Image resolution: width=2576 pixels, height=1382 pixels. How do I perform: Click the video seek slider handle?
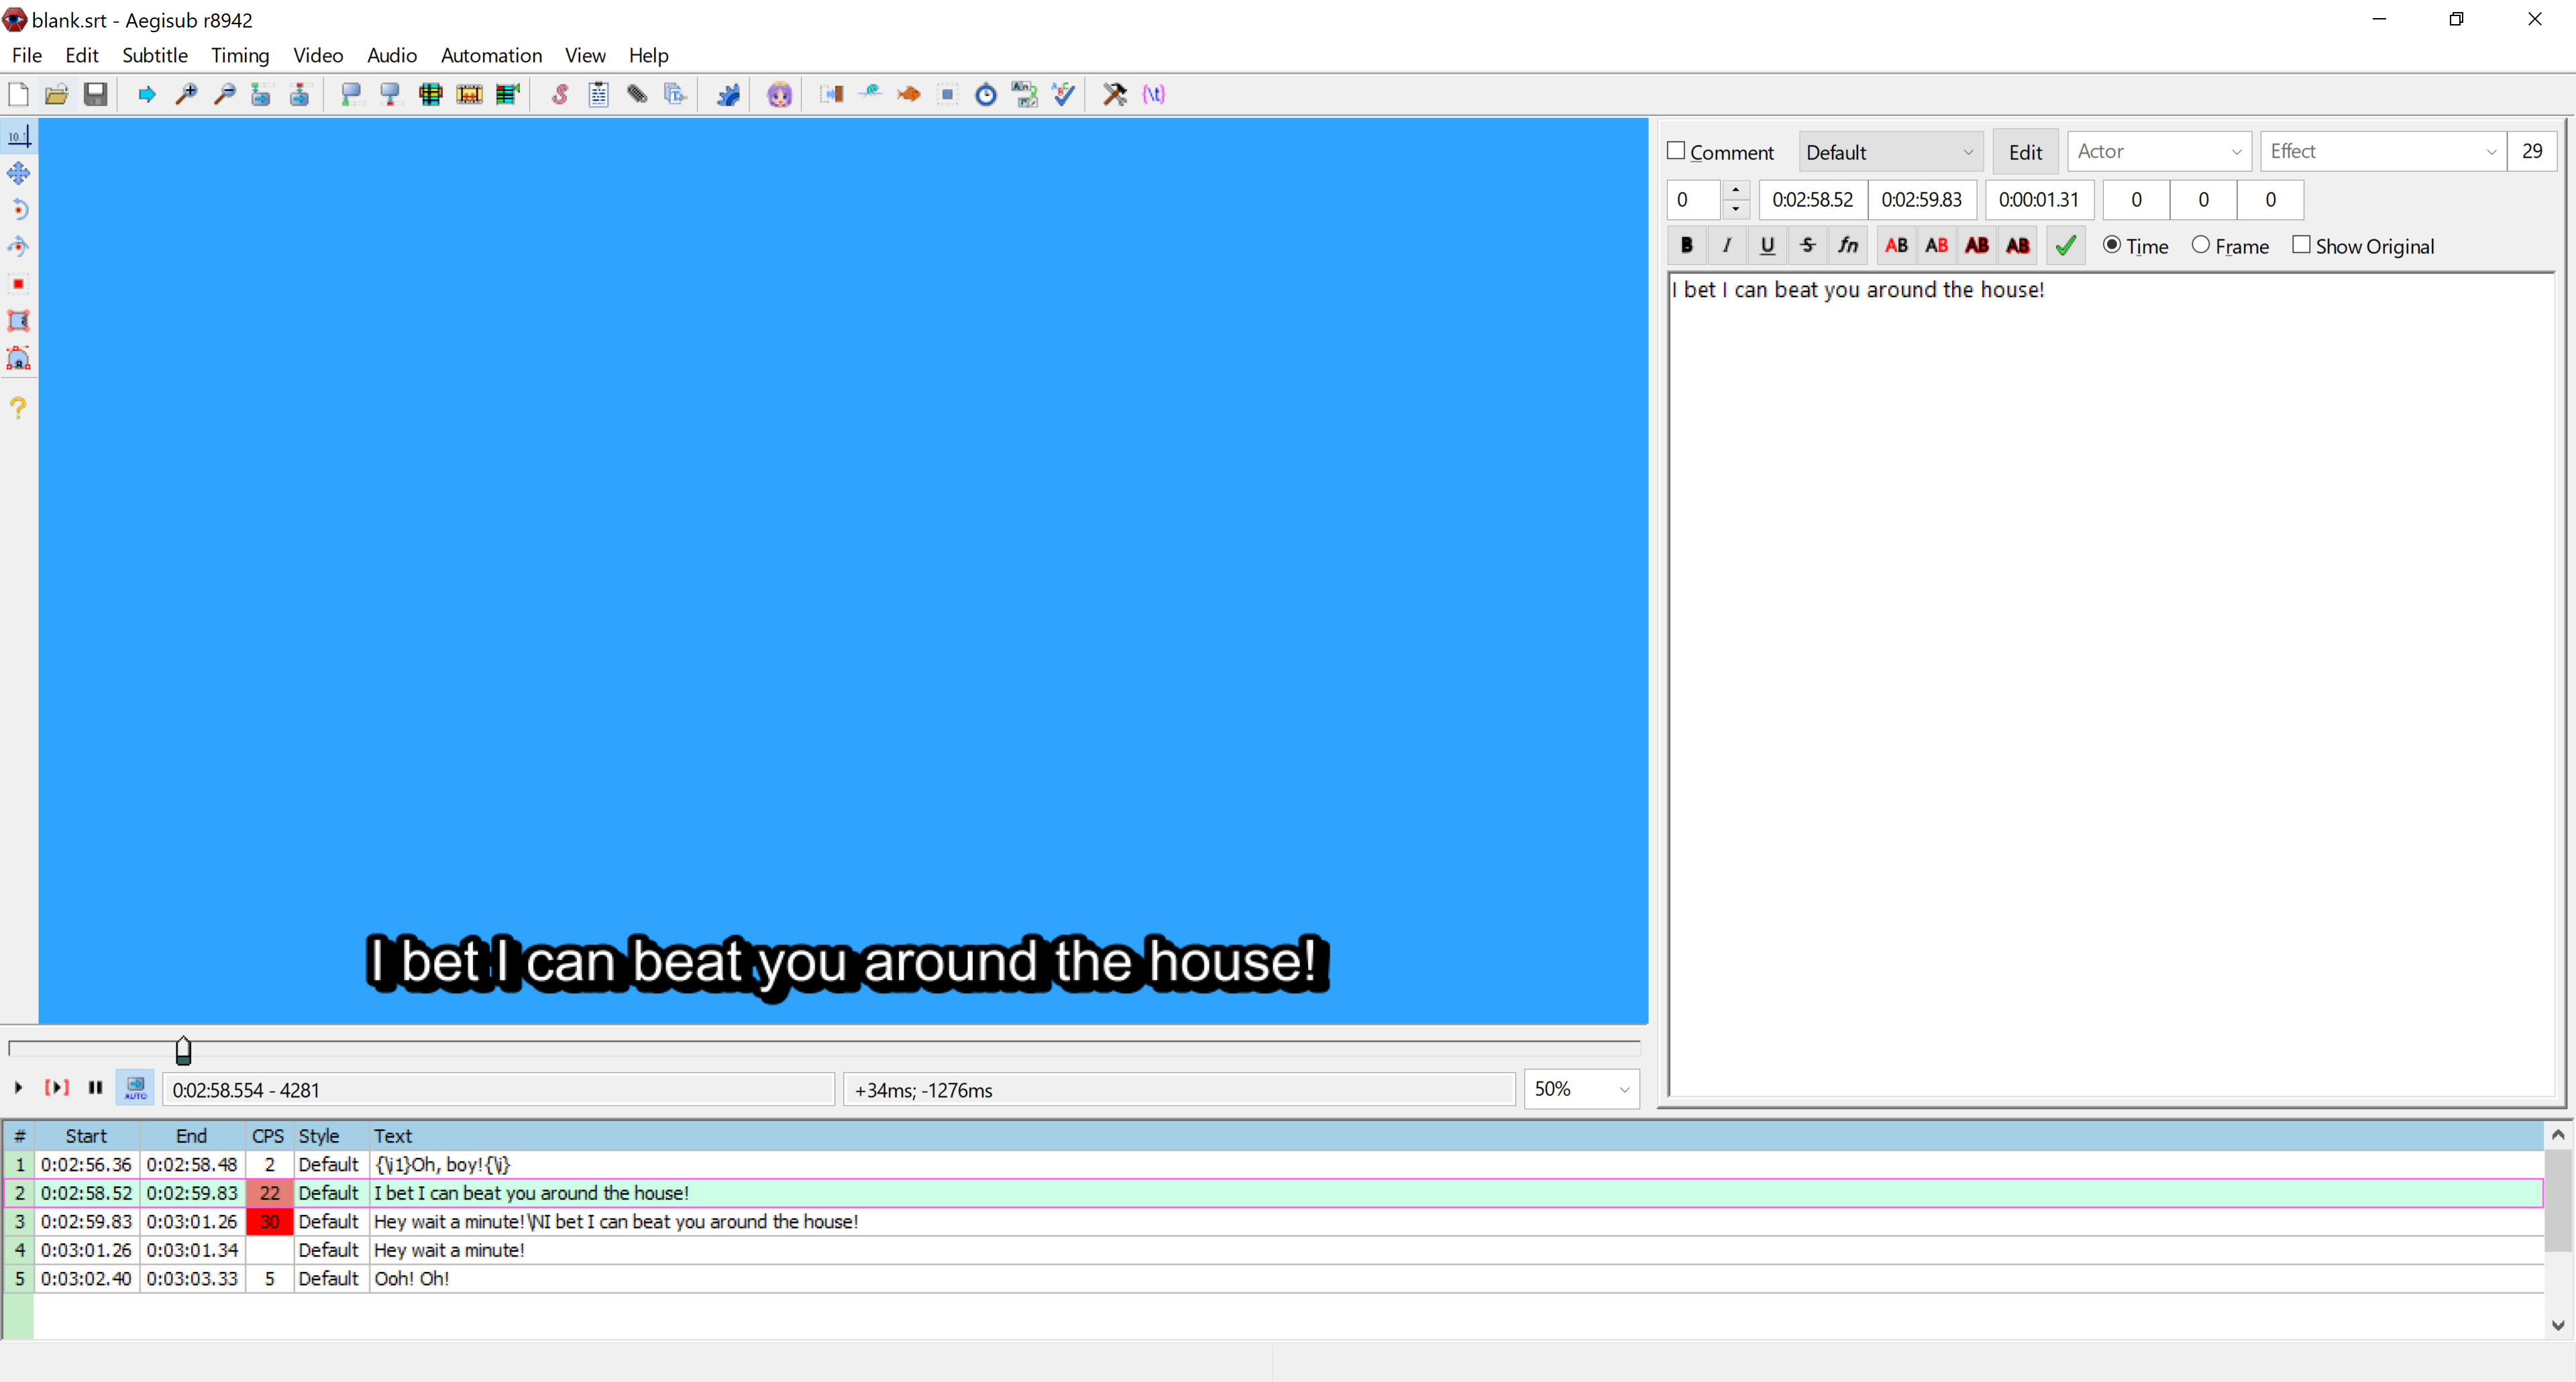(183, 1050)
